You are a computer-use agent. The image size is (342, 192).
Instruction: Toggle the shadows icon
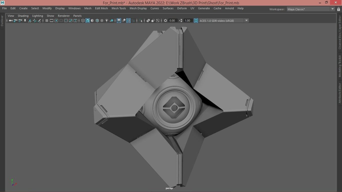click(x=112, y=21)
